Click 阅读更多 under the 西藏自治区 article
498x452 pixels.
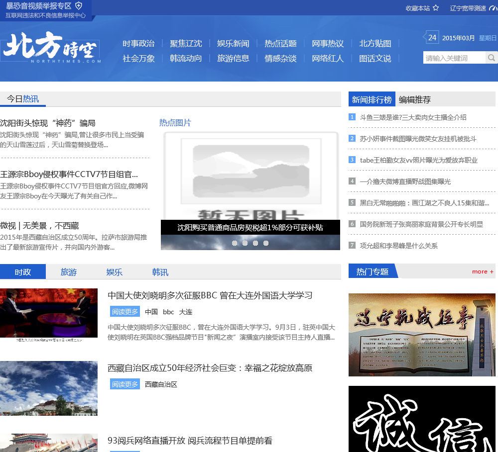point(125,384)
